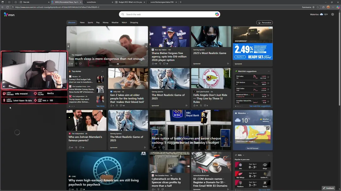This screenshot has height=191, width=341.
Task: Open Watchlist suggestions more options
Action: (x=269, y=71)
